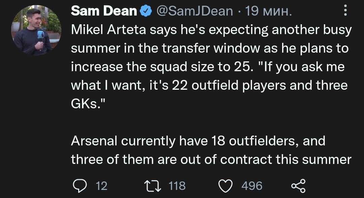The width and height of the screenshot is (364, 198).
Task: Click the like count 496
Action: [252, 186]
